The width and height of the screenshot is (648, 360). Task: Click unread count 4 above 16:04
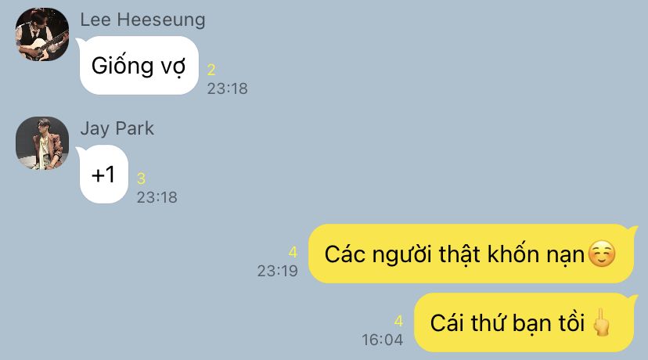point(398,321)
